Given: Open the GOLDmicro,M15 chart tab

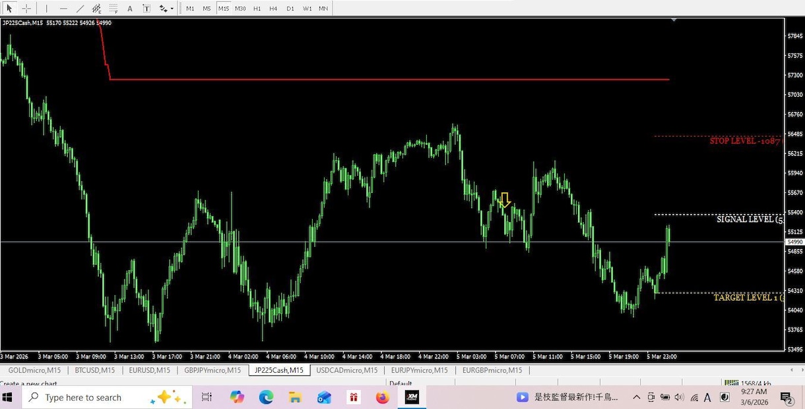Looking at the screenshot, I should point(34,370).
